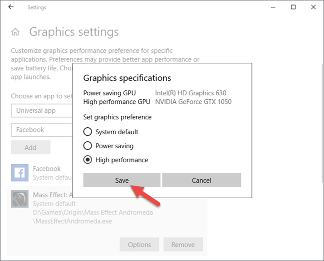The height and width of the screenshot is (261, 324).
Task: Click the Facebook list entry name
Action: [x=46, y=169]
